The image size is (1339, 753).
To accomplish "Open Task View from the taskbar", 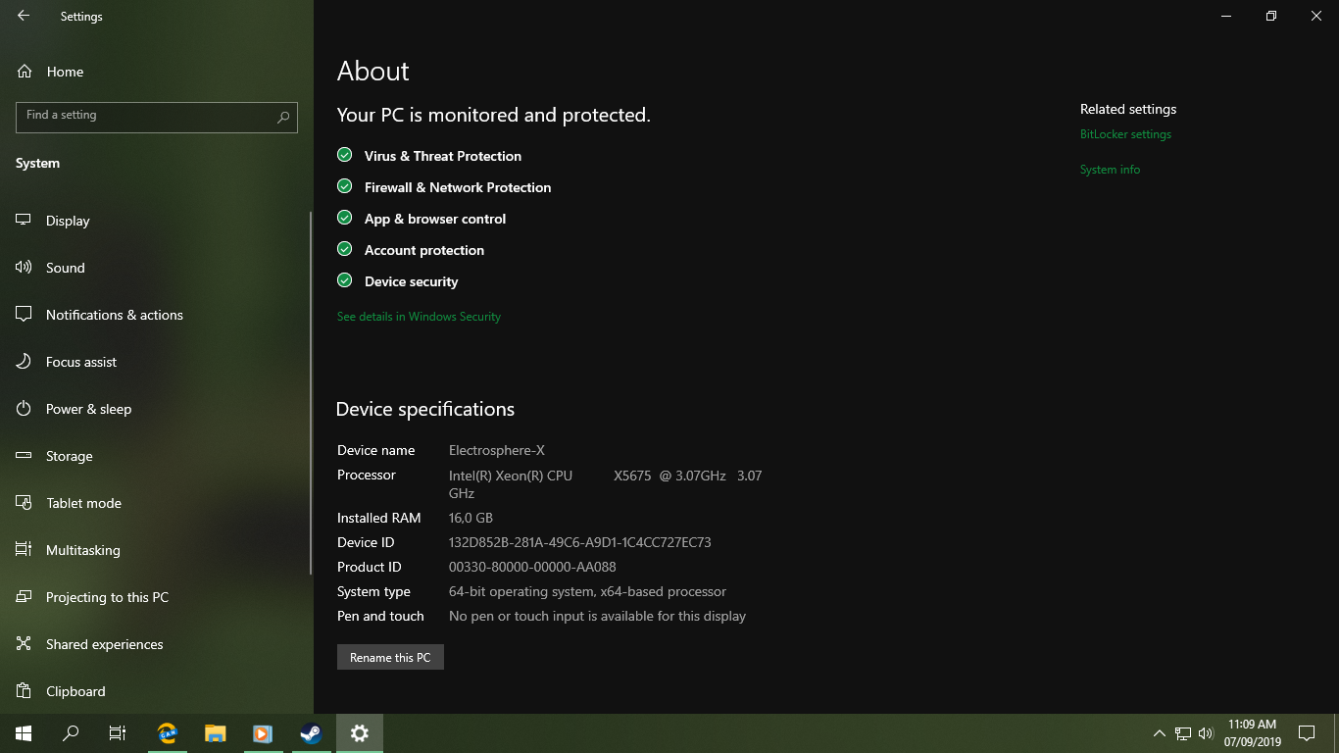I will pyautogui.click(x=118, y=733).
